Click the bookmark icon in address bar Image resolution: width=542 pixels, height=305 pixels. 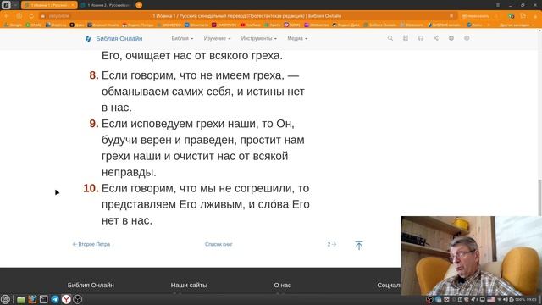point(451,16)
